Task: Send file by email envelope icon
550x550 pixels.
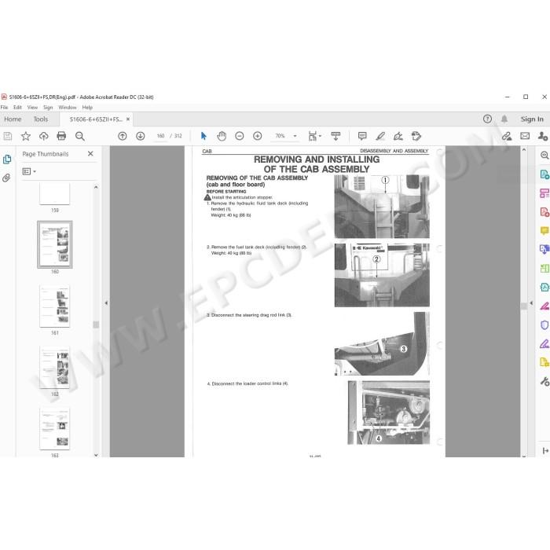Action: pos(525,136)
